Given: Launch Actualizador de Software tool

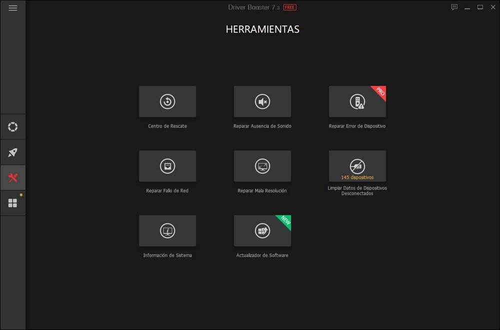Looking at the screenshot, I should tap(262, 230).
